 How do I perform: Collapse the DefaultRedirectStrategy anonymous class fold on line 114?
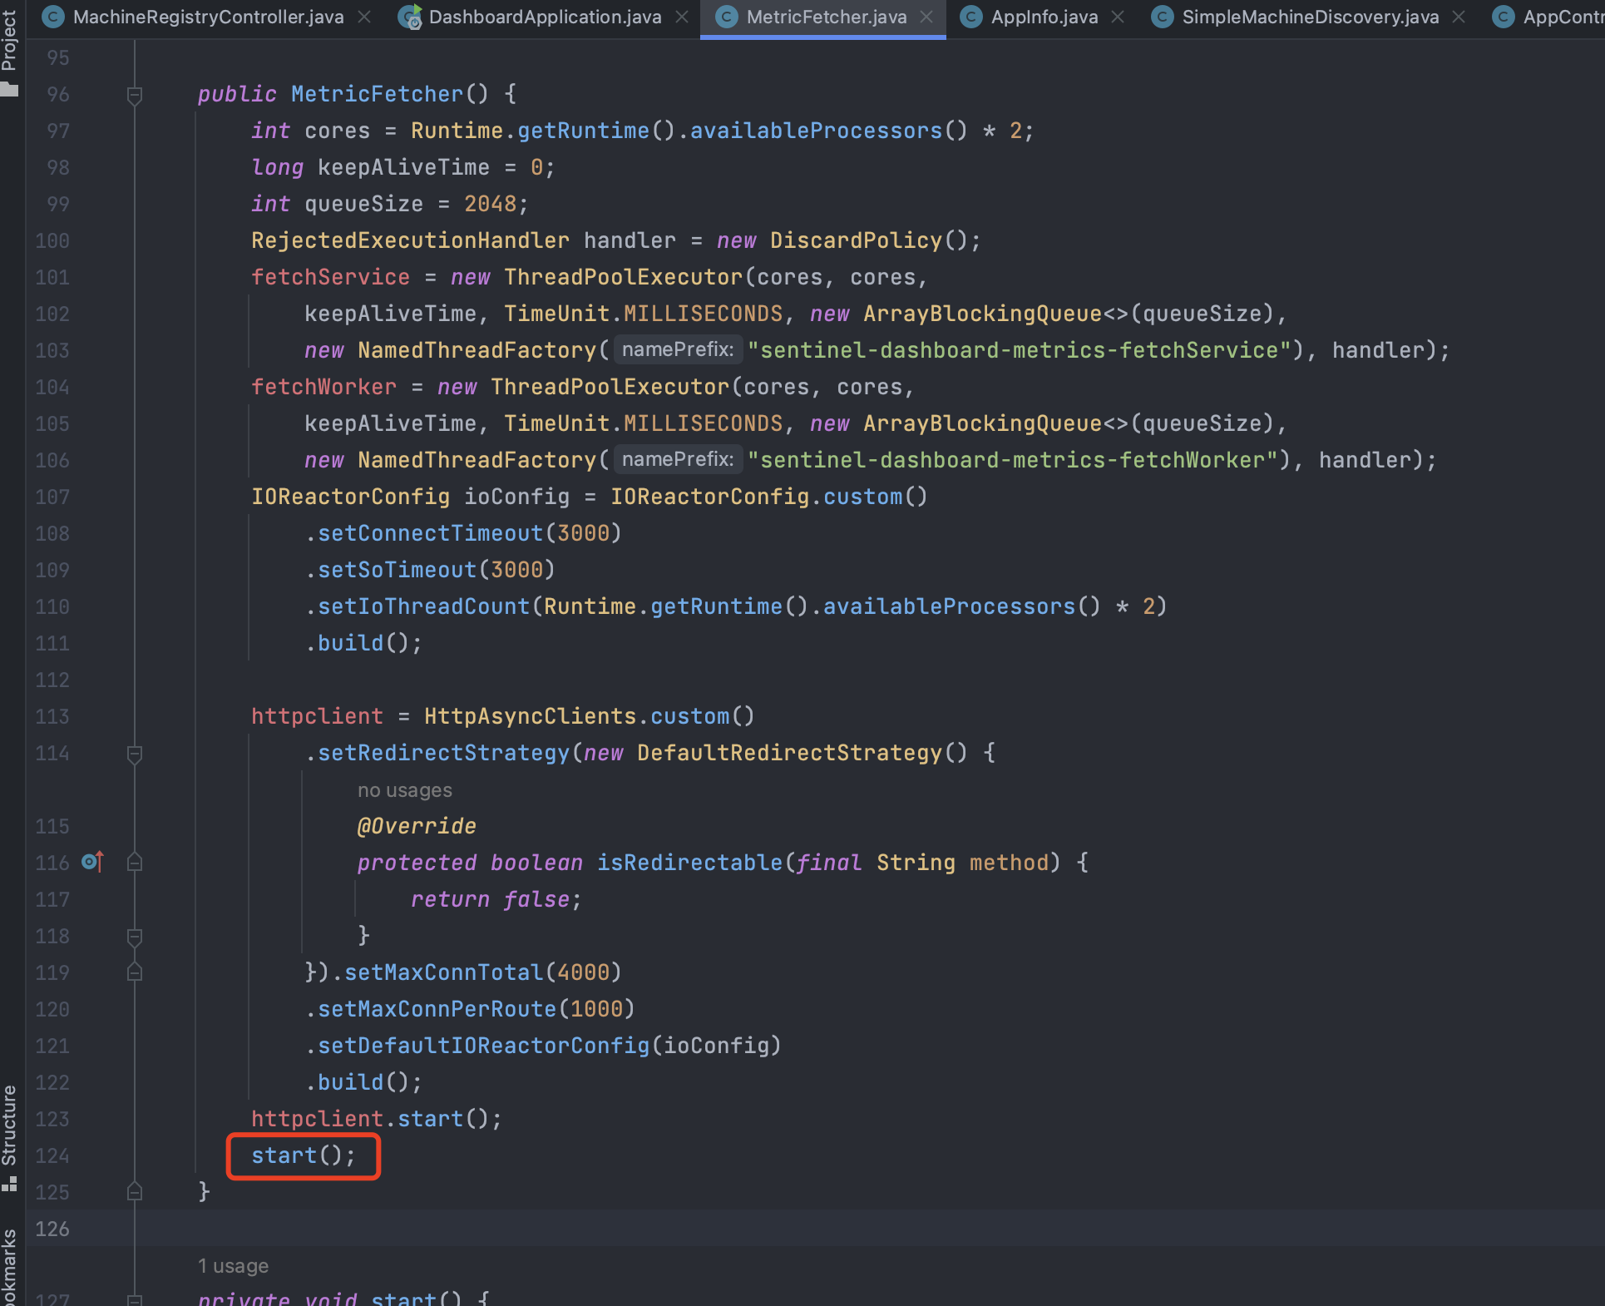coord(135,754)
